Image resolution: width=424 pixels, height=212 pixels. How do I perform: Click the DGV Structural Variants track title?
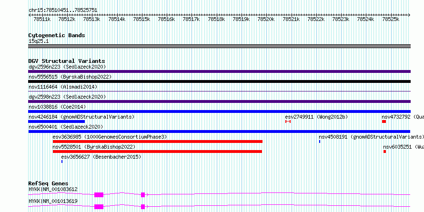(67, 61)
